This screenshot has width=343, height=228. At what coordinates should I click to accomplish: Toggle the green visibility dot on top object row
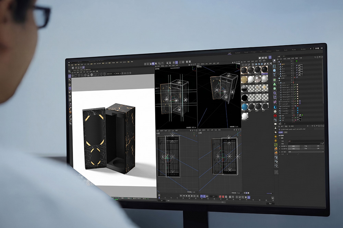pos(297,61)
